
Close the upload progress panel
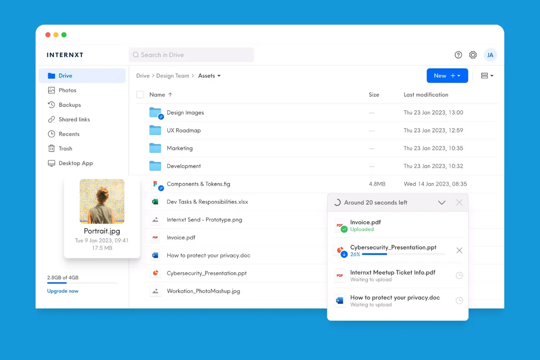(x=459, y=202)
